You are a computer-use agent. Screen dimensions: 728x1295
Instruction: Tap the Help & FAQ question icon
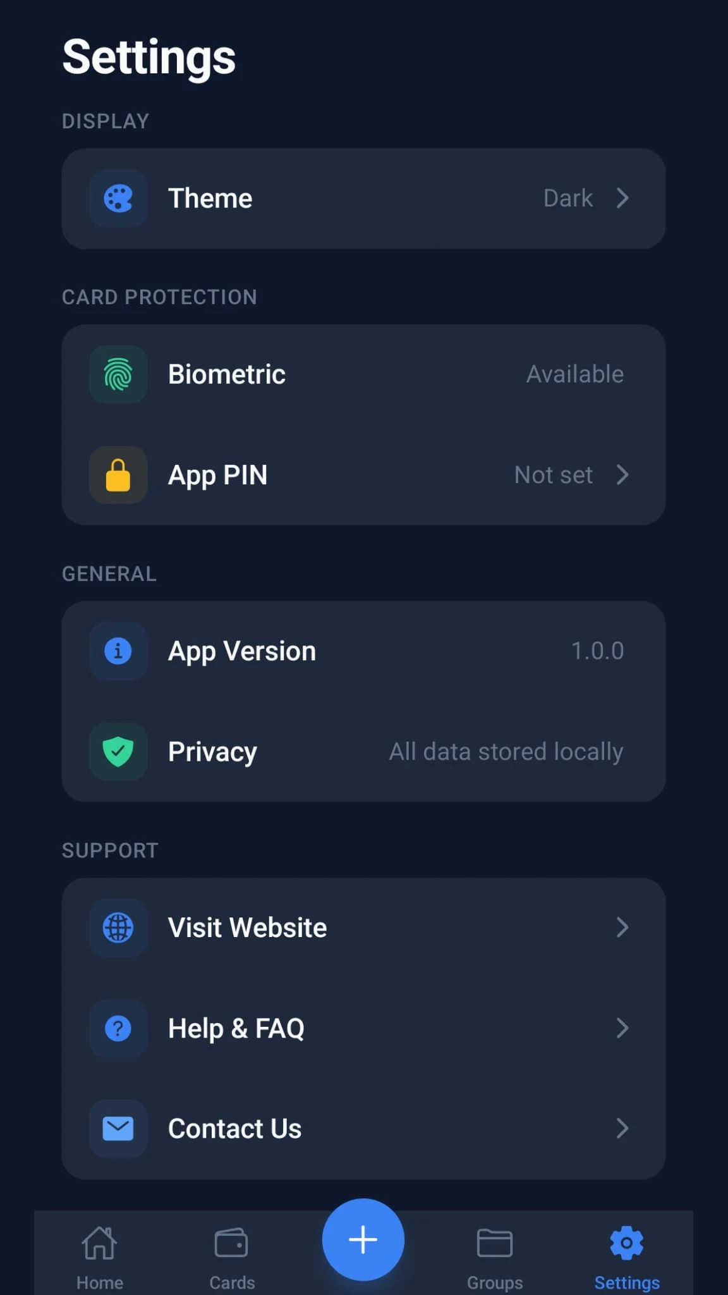pos(118,1028)
